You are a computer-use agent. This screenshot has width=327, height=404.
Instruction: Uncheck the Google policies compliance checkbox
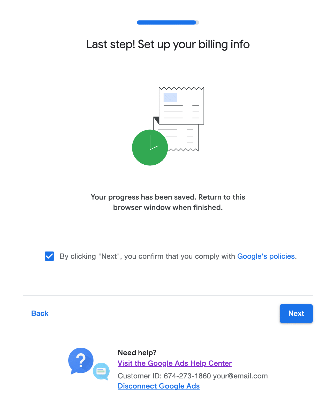point(49,256)
